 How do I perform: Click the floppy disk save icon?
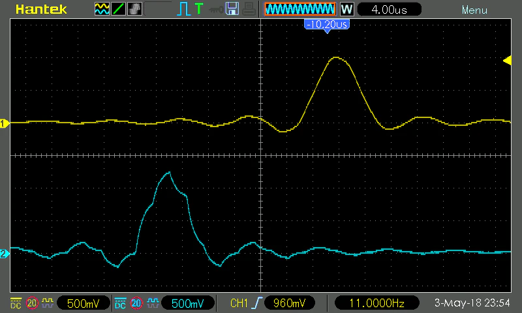(x=232, y=8)
